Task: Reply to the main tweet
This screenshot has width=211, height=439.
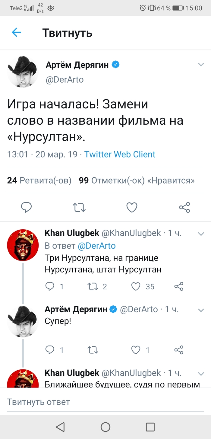Action: pyautogui.click(x=27, y=207)
